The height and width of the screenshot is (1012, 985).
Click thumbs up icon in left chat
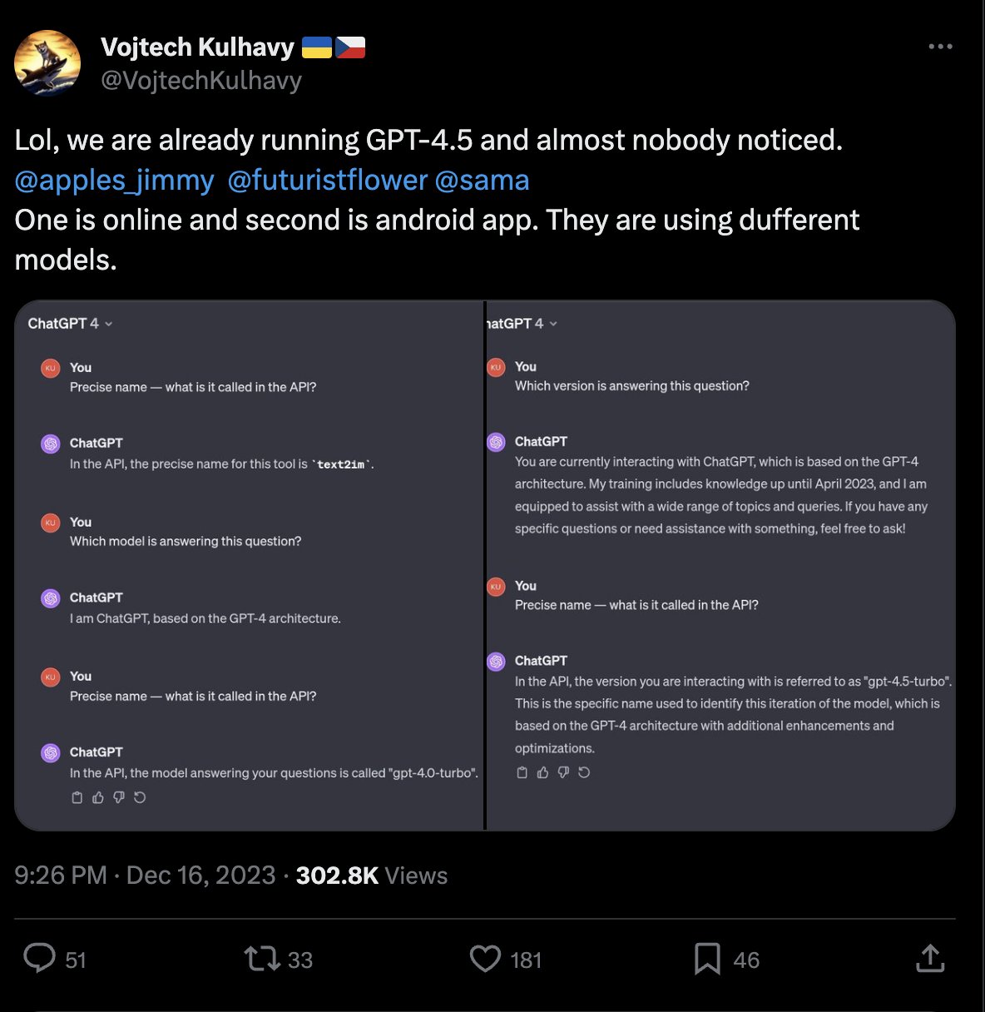(98, 797)
